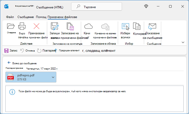Viewport: 189px width, 114px height.
Task: Click the Повтаряне label
Action: coord(49,51)
